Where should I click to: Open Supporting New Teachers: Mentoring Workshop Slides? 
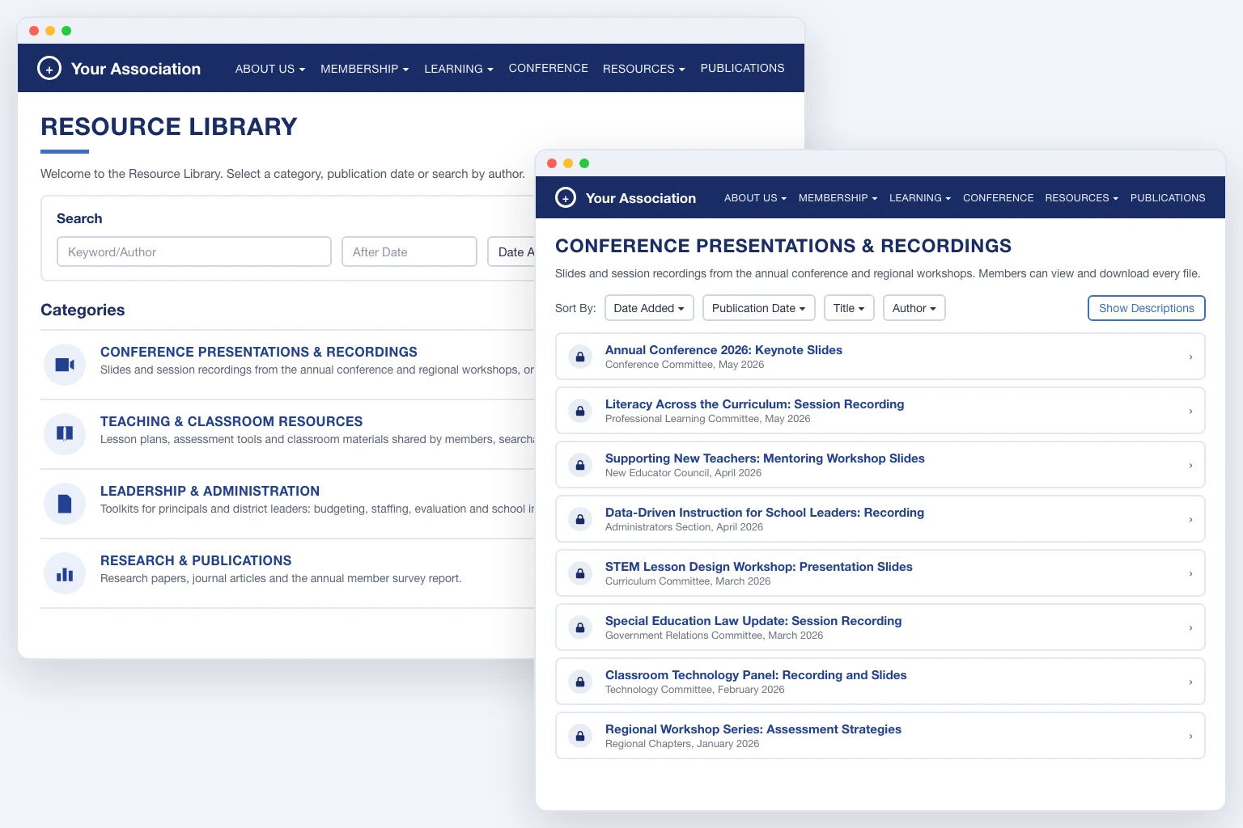765,458
